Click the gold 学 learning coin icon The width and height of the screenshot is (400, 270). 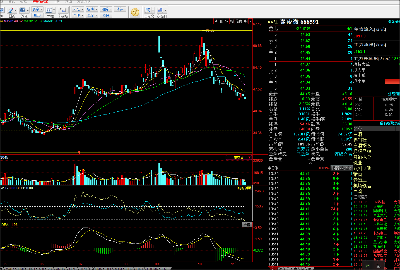[135, 12]
